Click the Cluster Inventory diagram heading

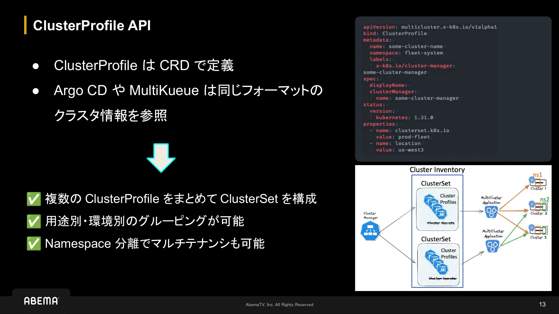point(437,170)
